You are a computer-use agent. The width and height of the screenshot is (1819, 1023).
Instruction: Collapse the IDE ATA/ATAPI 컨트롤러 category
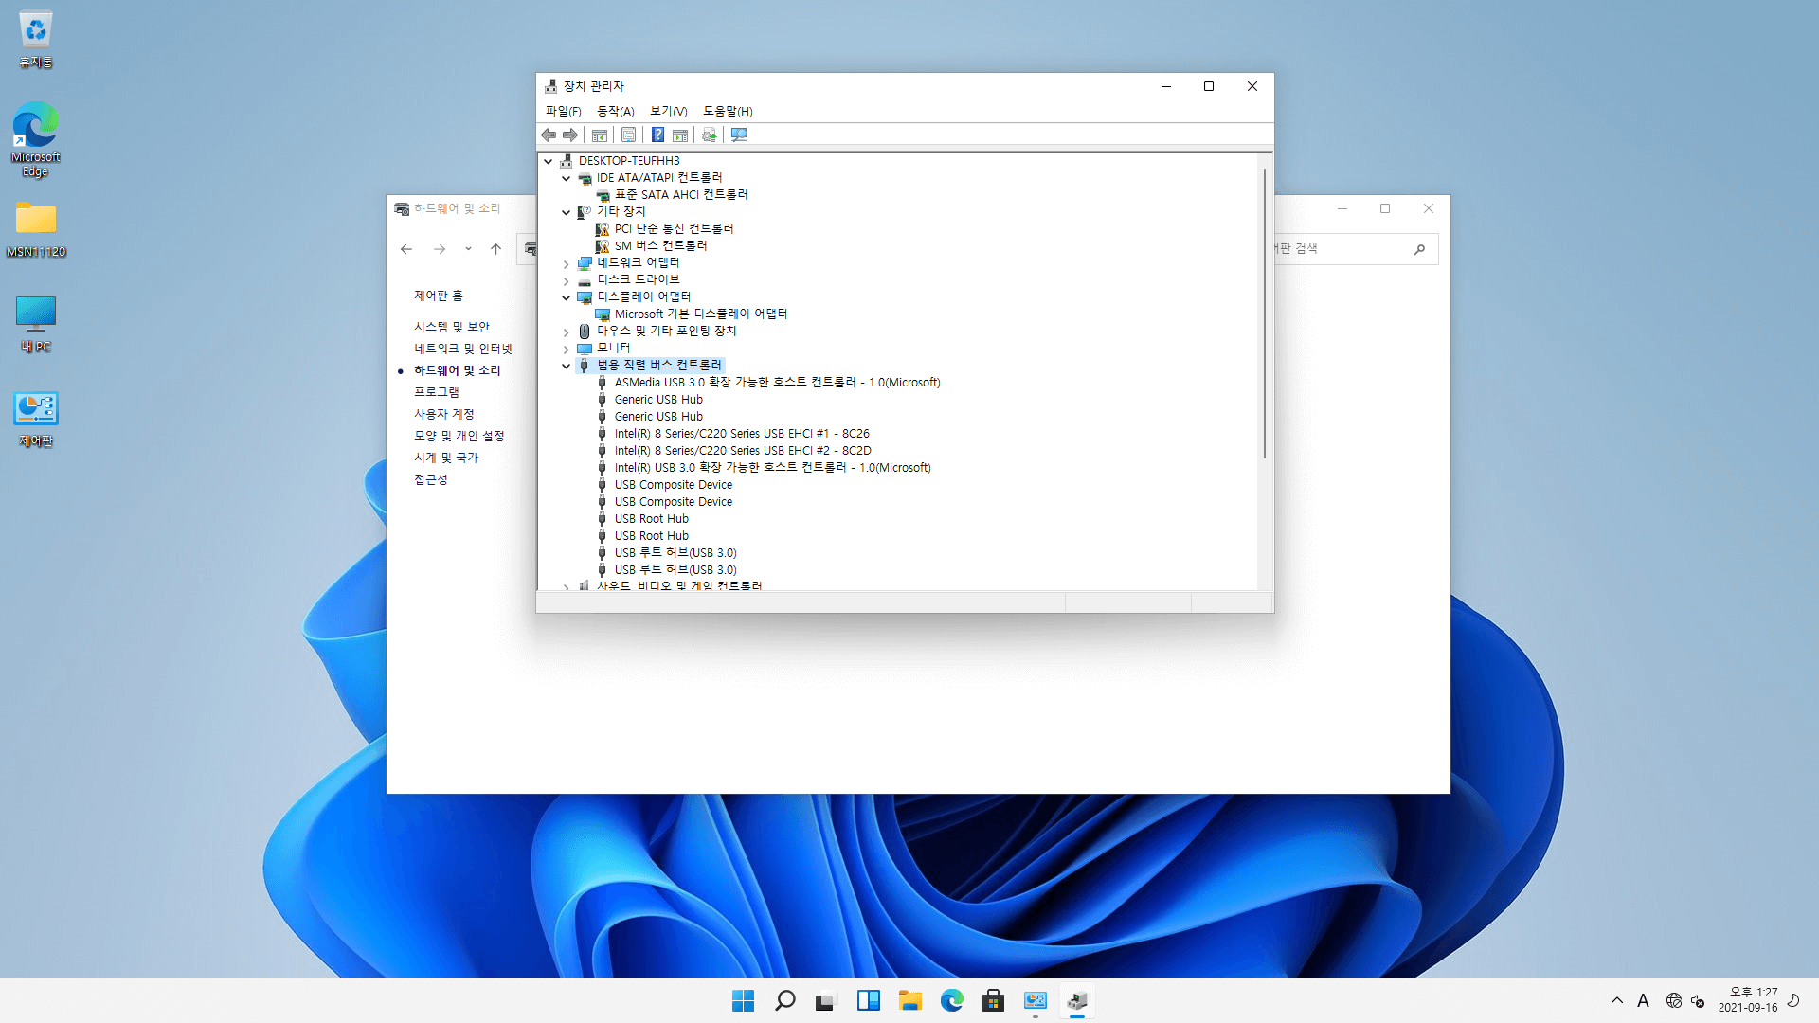[567, 178]
